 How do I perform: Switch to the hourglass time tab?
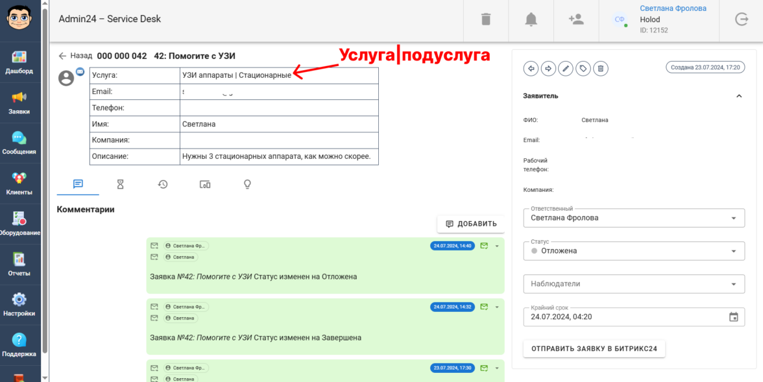coord(121,184)
